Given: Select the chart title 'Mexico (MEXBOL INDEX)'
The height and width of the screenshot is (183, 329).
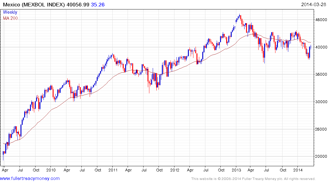Looking at the screenshot, I should [x=34, y=5].
